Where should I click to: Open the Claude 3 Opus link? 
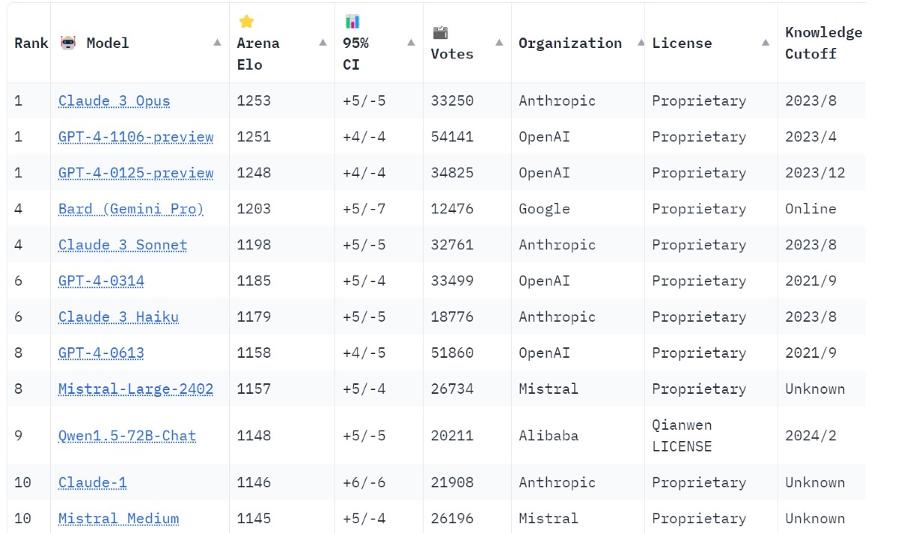[x=114, y=101]
